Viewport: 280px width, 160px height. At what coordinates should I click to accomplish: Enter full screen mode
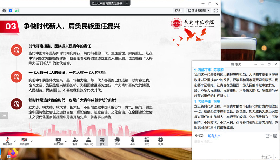pyautogui.click(x=216, y=11)
